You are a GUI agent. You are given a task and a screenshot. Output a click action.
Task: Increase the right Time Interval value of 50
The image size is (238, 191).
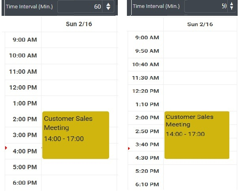232,4
